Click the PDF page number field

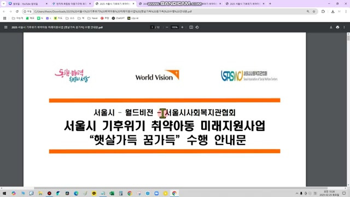point(152,27)
